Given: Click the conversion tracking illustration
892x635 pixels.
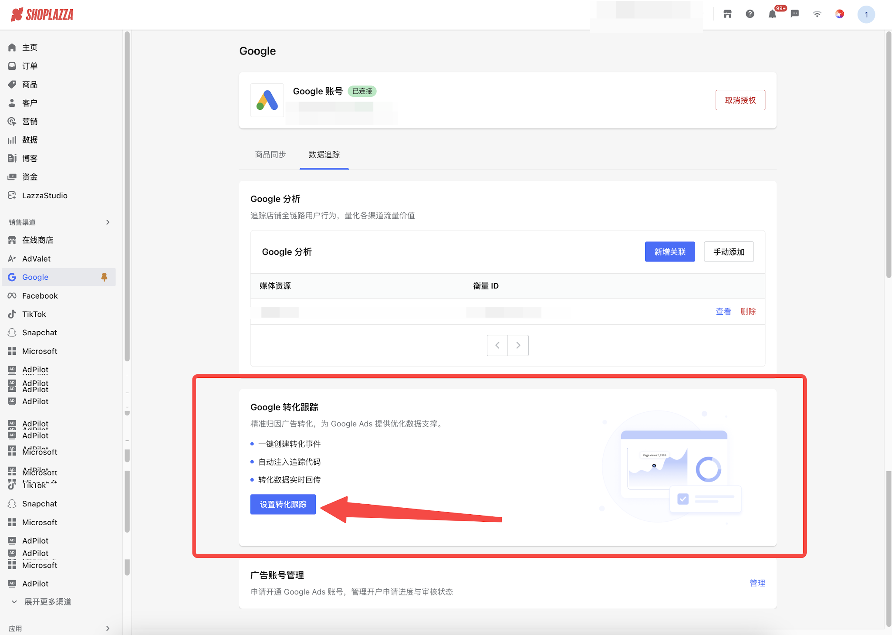Looking at the screenshot, I should click(x=672, y=466).
